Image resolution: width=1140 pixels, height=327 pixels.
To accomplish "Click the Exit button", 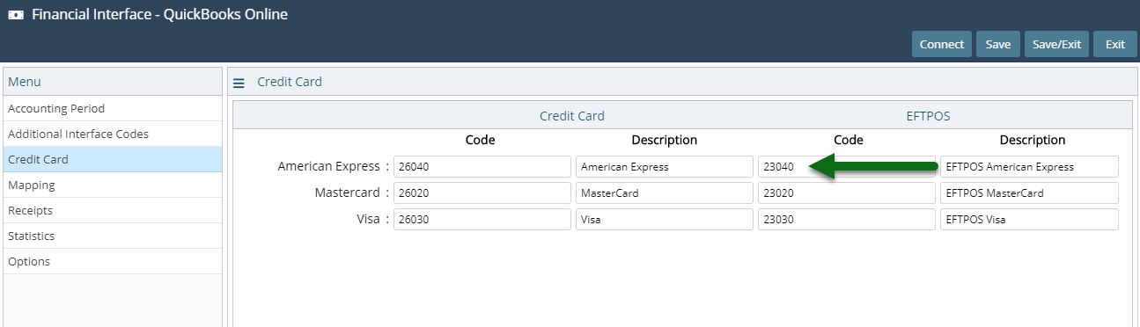I will (1115, 44).
